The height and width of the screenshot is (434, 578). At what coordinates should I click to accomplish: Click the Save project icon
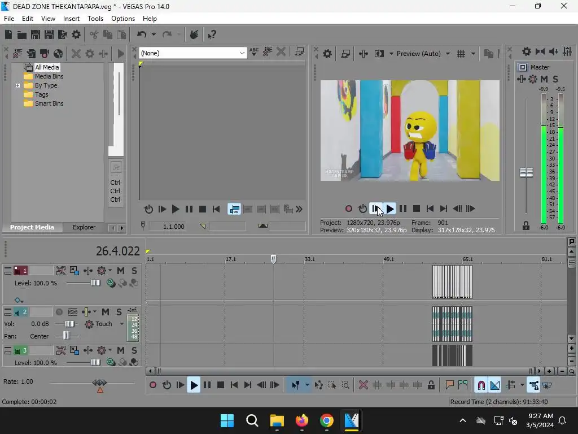pyautogui.click(x=36, y=34)
